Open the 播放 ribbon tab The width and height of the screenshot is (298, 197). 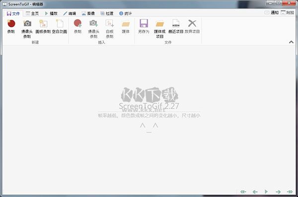pos(51,13)
